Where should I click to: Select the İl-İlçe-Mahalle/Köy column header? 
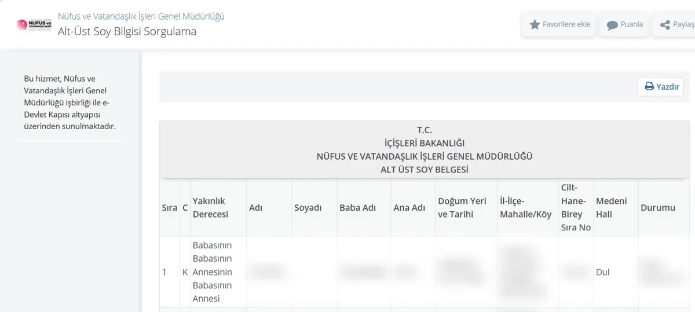[528, 207]
